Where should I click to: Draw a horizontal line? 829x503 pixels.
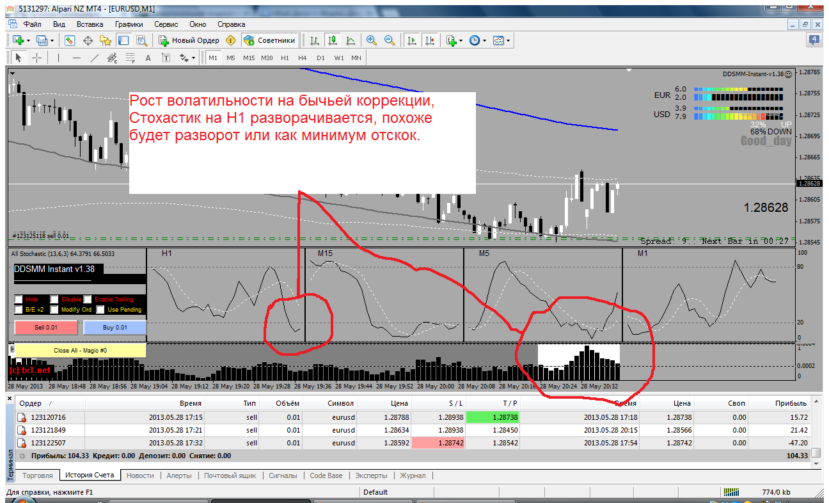[x=77, y=58]
